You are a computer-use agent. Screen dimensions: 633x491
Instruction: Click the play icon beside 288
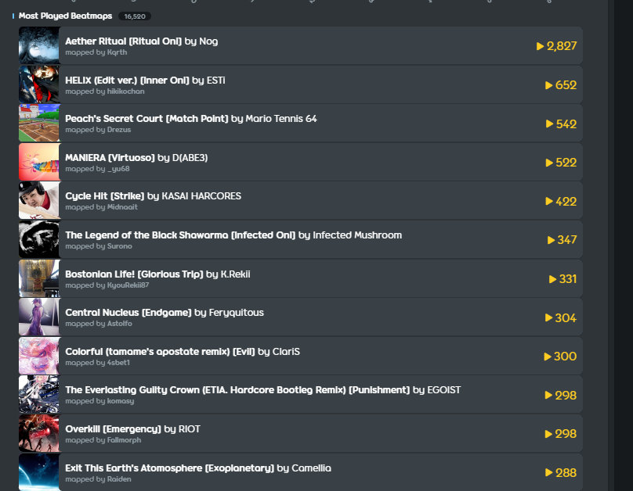pos(548,472)
